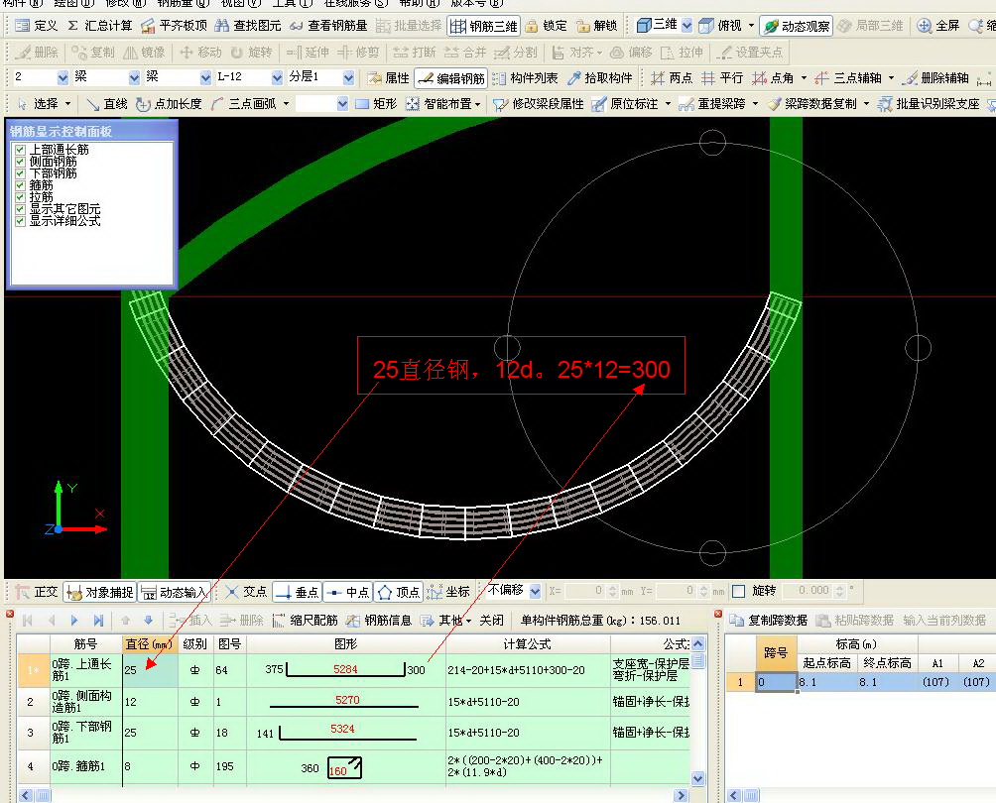Click the 锁定 lock icon
Viewport: 996px width, 803px height.
[x=547, y=26]
